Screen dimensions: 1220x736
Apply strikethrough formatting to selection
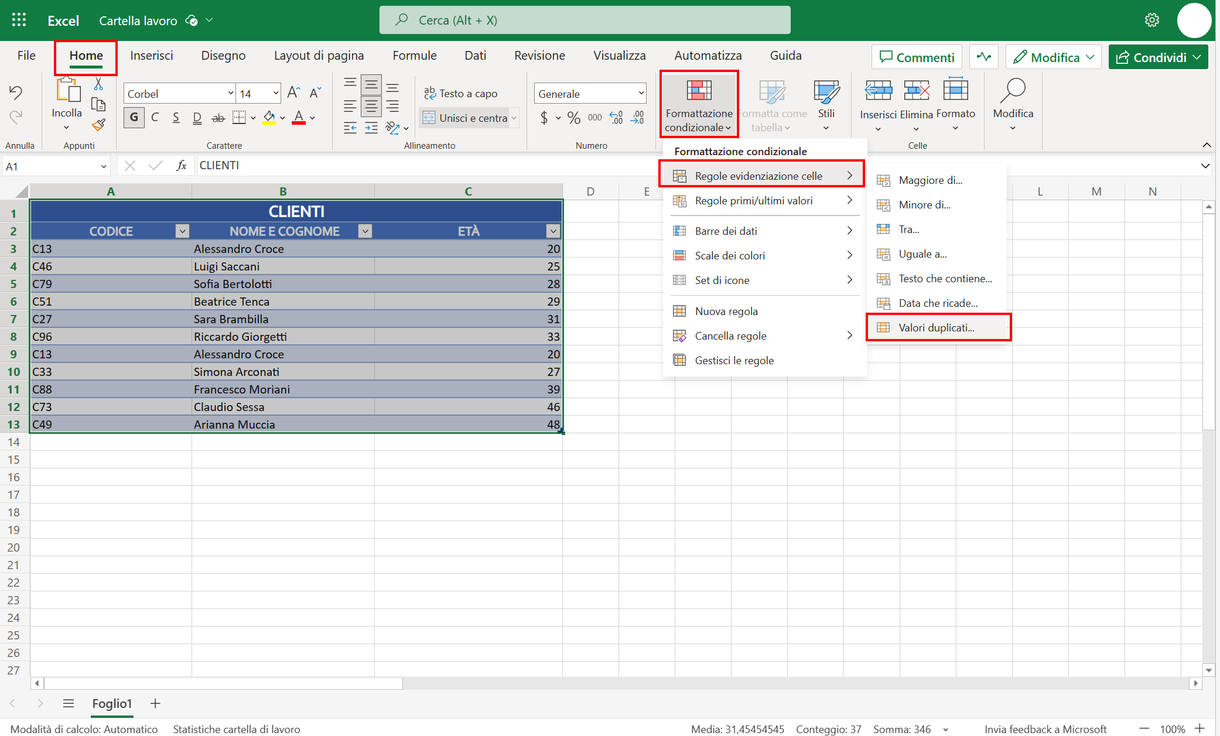[218, 118]
